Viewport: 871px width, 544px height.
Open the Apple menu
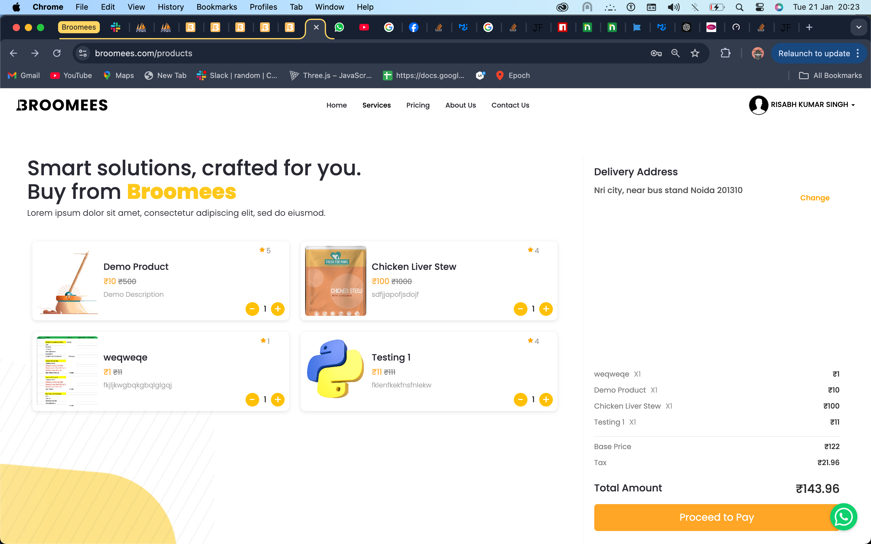(16, 7)
